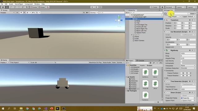Open the Layout dropdown
Viewport: 198px width, 111px height.
[192, 7]
